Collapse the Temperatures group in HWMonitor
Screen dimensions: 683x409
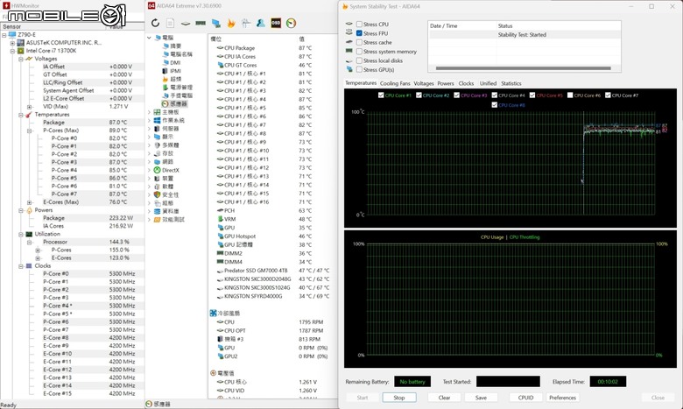tap(20, 115)
